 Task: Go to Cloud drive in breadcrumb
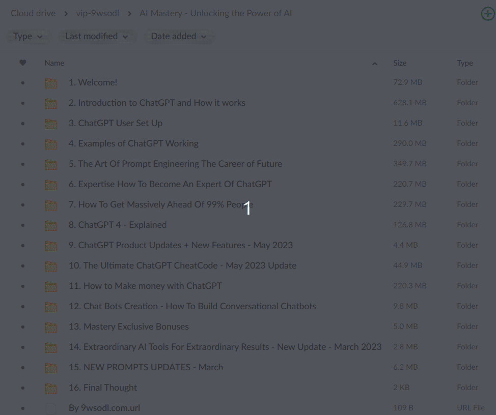click(x=33, y=13)
